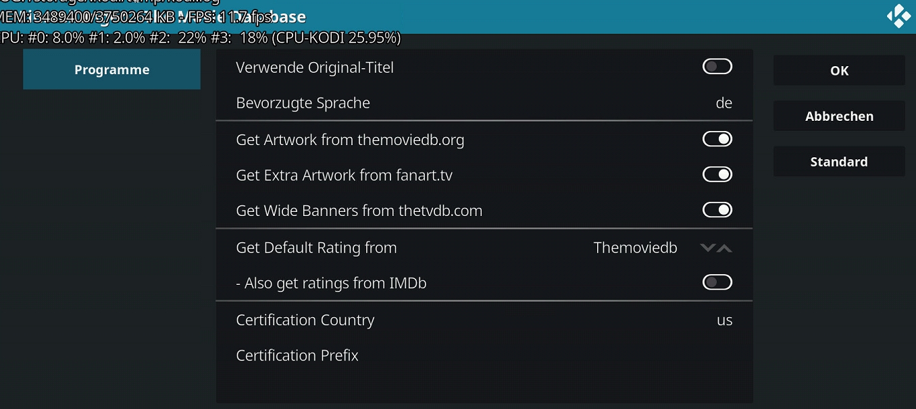The image size is (916, 409).
Task: Click the Abbrechen button
Action: click(x=839, y=116)
